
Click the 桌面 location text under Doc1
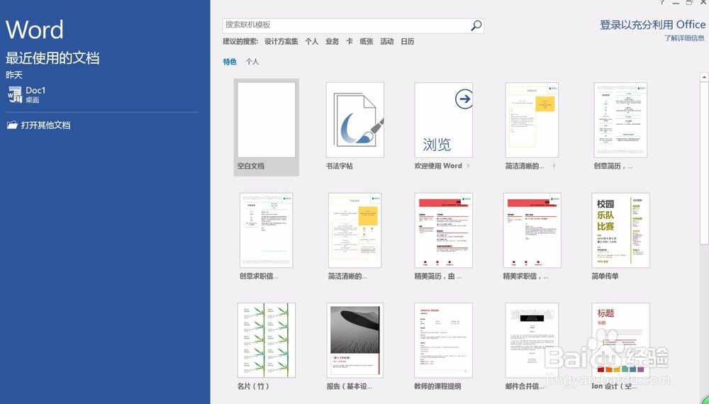32,100
